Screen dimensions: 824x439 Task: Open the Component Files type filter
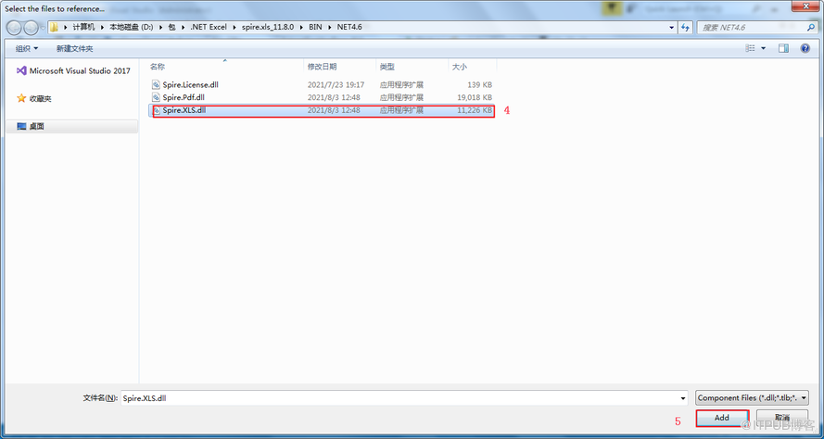(x=752, y=398)
